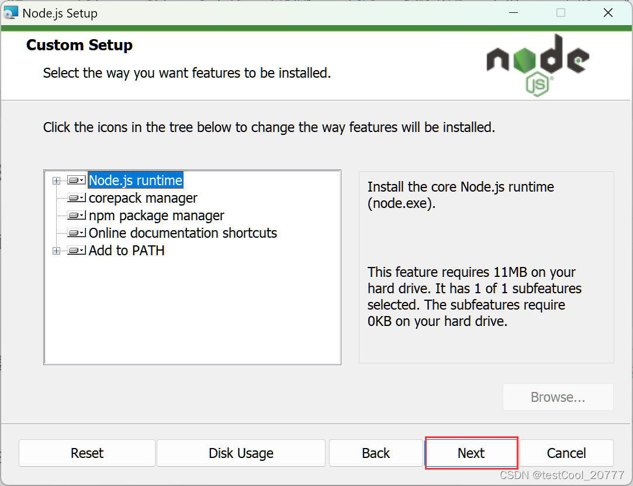Click the drive icon next to npm package manager
The image size is (633, 486).
coord(75,215)
